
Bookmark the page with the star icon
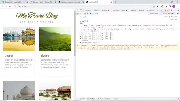[158, 6]
